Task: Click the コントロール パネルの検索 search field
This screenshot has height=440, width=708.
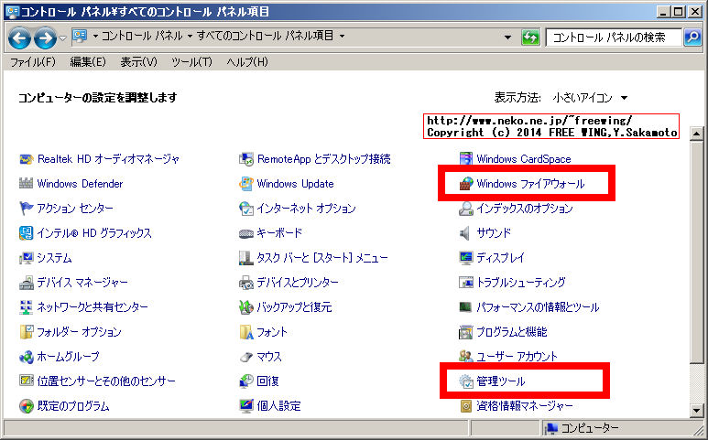Action: click(614, 38)
